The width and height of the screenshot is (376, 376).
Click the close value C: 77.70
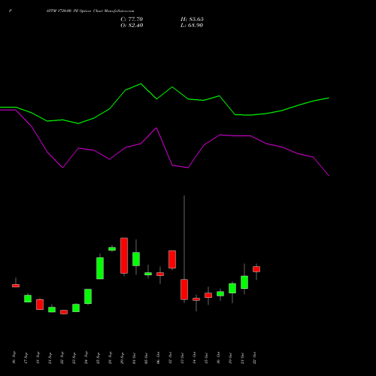132,20
